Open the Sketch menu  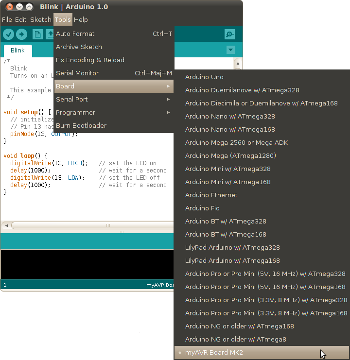(x=41, y=20)
